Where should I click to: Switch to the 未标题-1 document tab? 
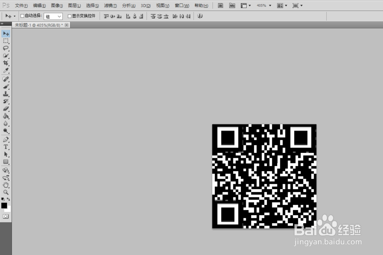point(39,25)
